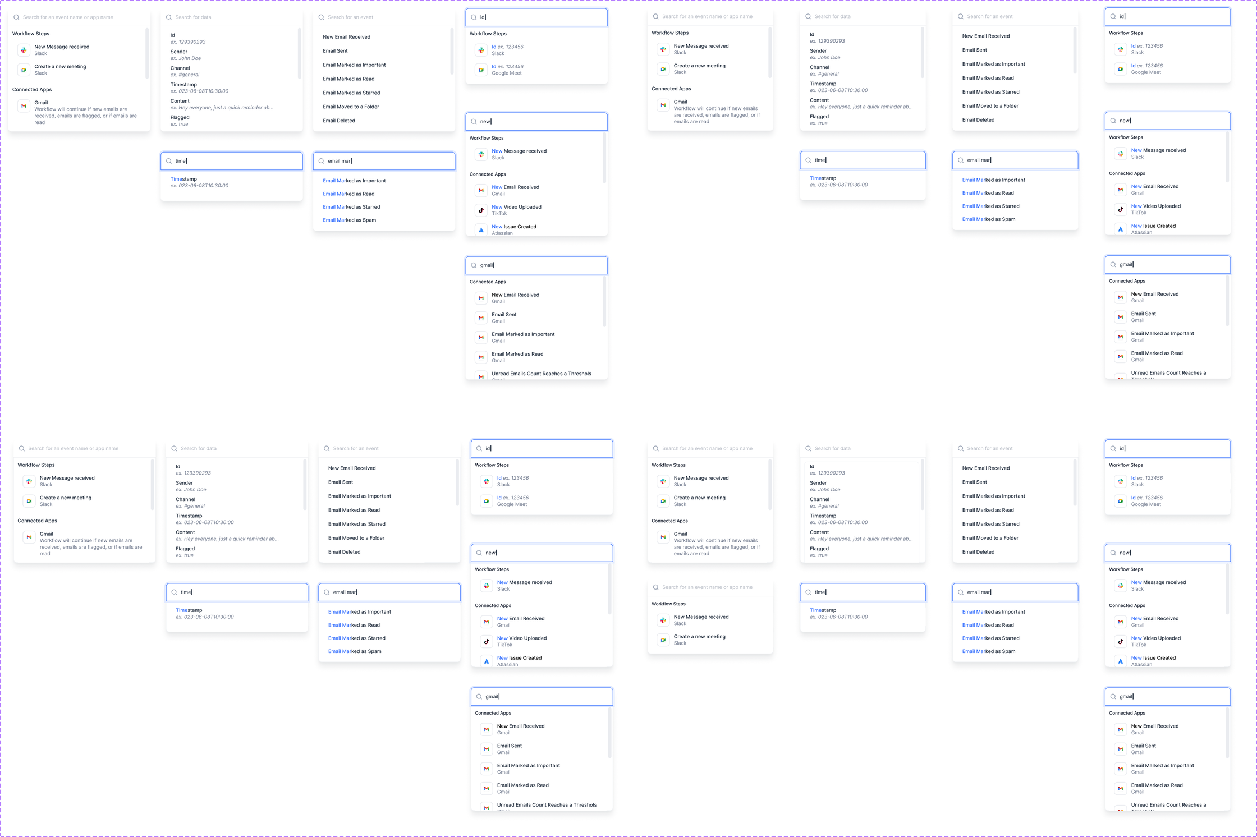Screen dimensions: 1257x837
Task: Bottom-left group: Atlassian icon in 'new' results
Action: coord(487,661)
